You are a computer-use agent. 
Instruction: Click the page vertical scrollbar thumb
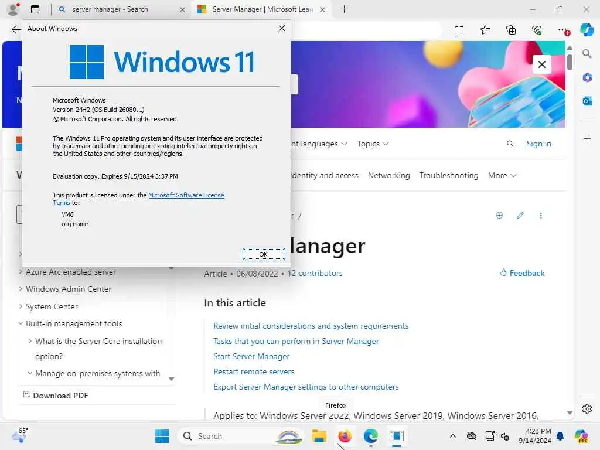coord(570,62)
